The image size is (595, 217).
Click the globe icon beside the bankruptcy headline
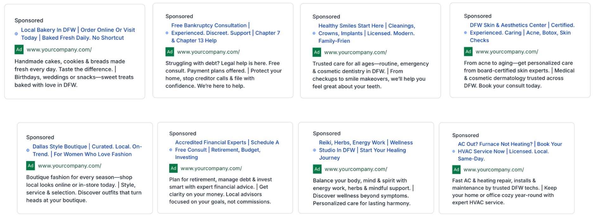pos(167,33)
